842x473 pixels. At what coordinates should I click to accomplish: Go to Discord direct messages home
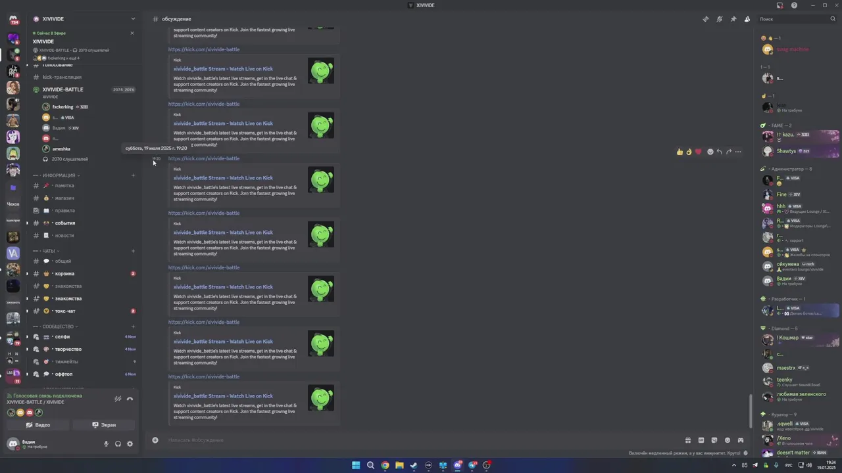pos(13,20)
